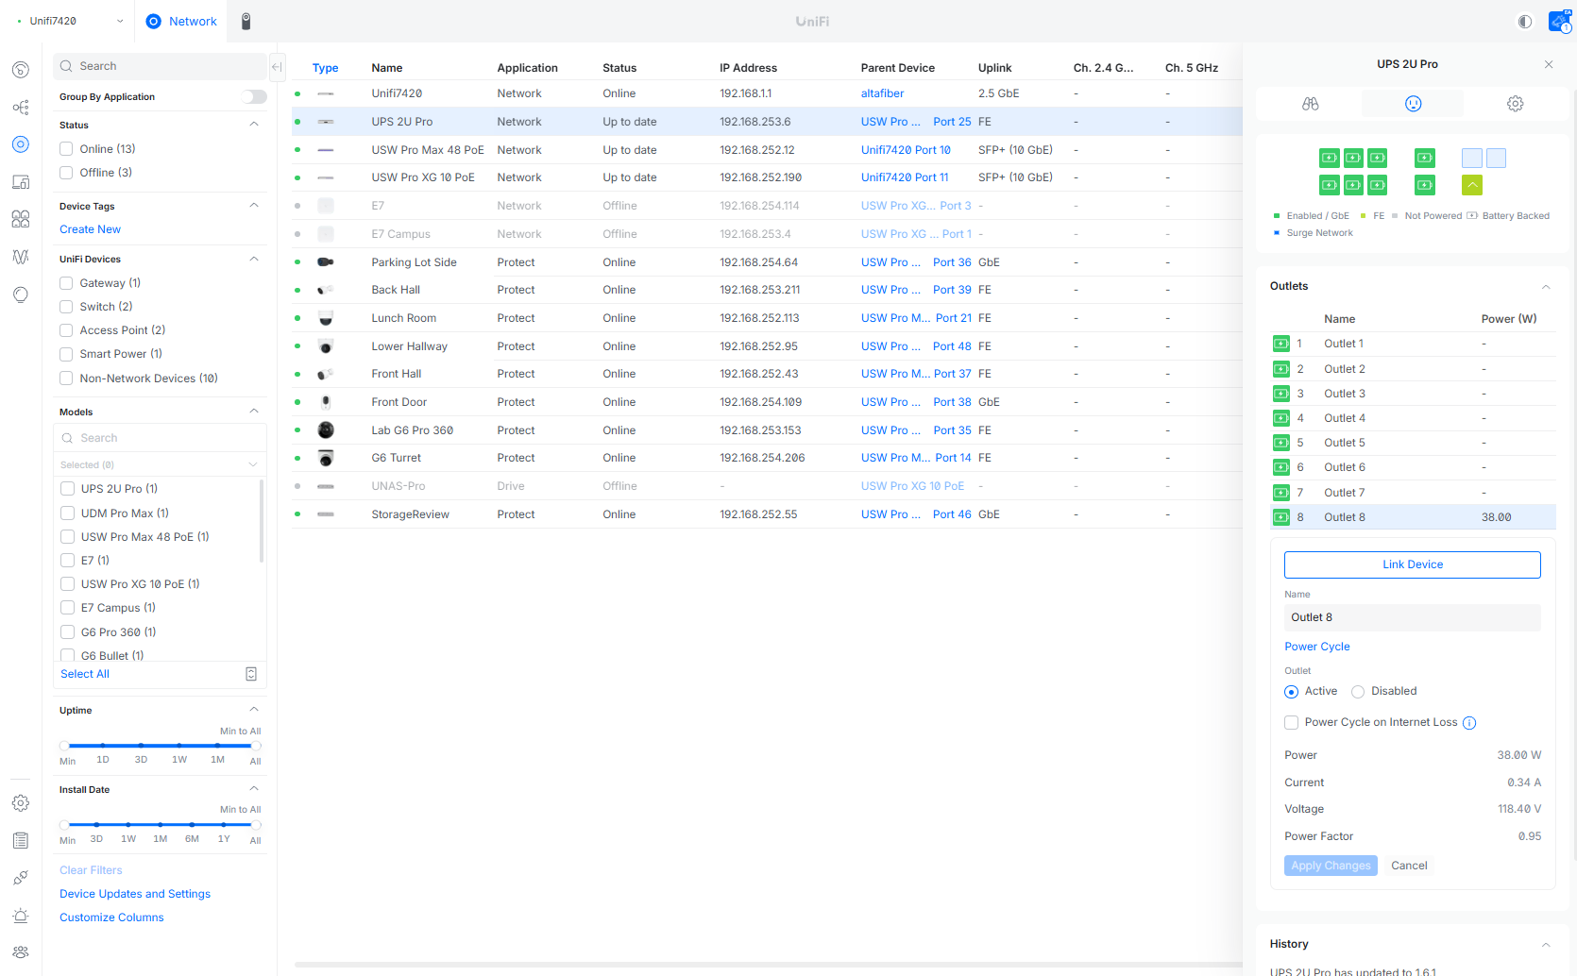
Task: Click the Create New device tag link
Action: [90, 229]
